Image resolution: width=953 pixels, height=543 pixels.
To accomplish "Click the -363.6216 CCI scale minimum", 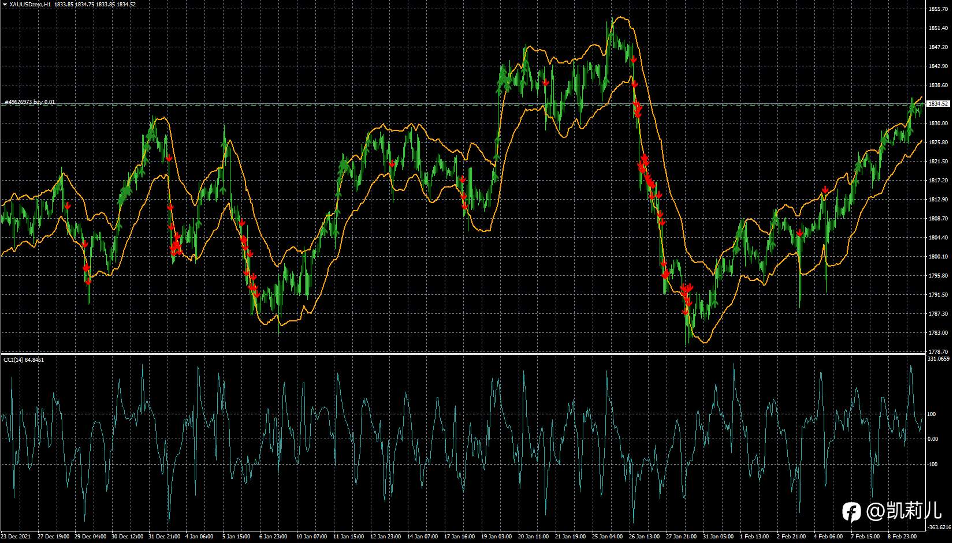I will 939,526.
